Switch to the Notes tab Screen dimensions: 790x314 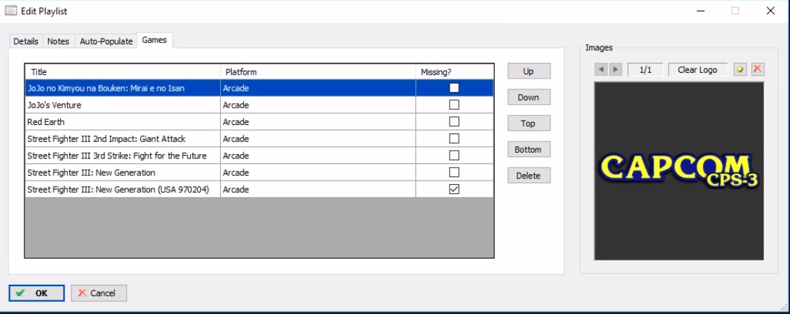coord(58,41)
